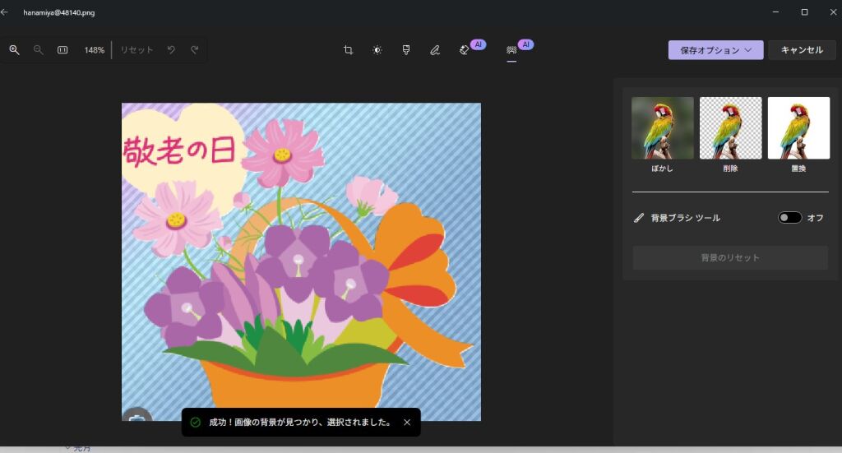Viewport: 842px width, 453px height.
Task: Choose the 削除 background removal option
Action: [x=730, y=128]
